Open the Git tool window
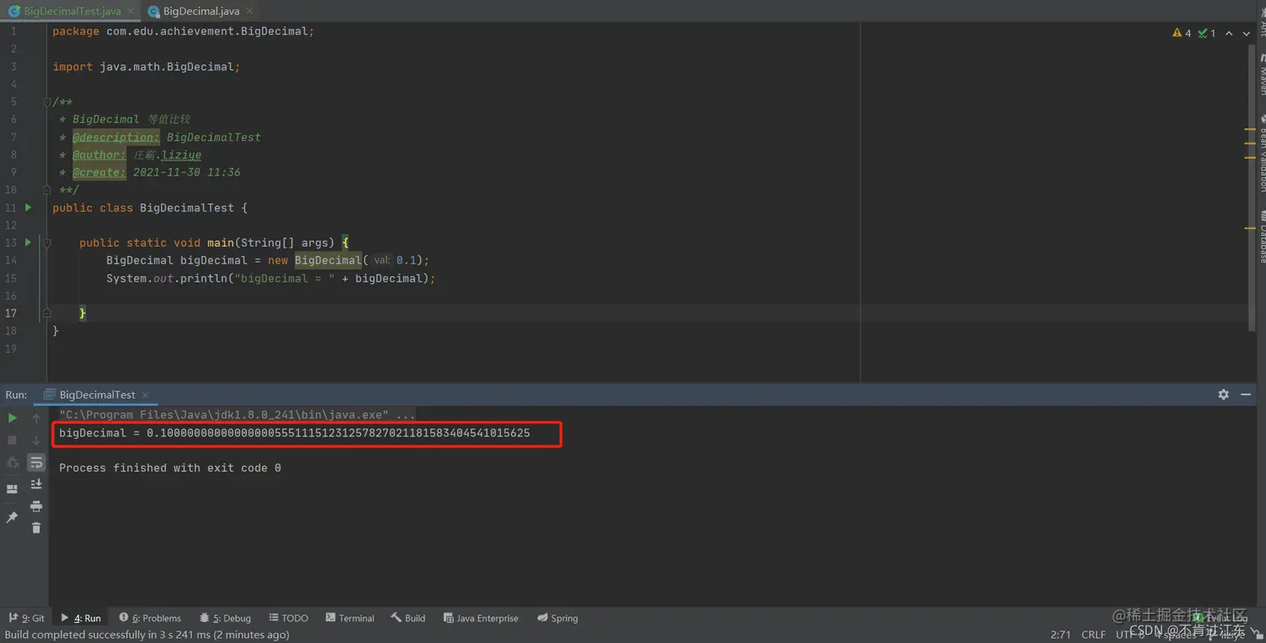This screenshot has height=643, width=1266. click(x=27, y=618)
